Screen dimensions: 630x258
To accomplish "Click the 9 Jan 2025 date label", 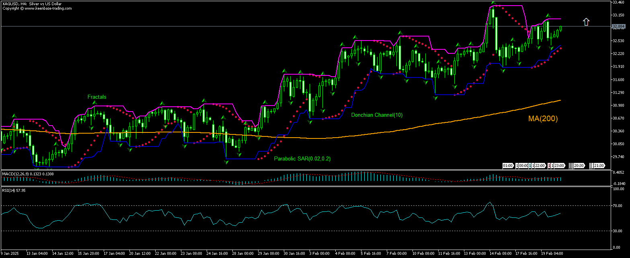I will point(9,254).
